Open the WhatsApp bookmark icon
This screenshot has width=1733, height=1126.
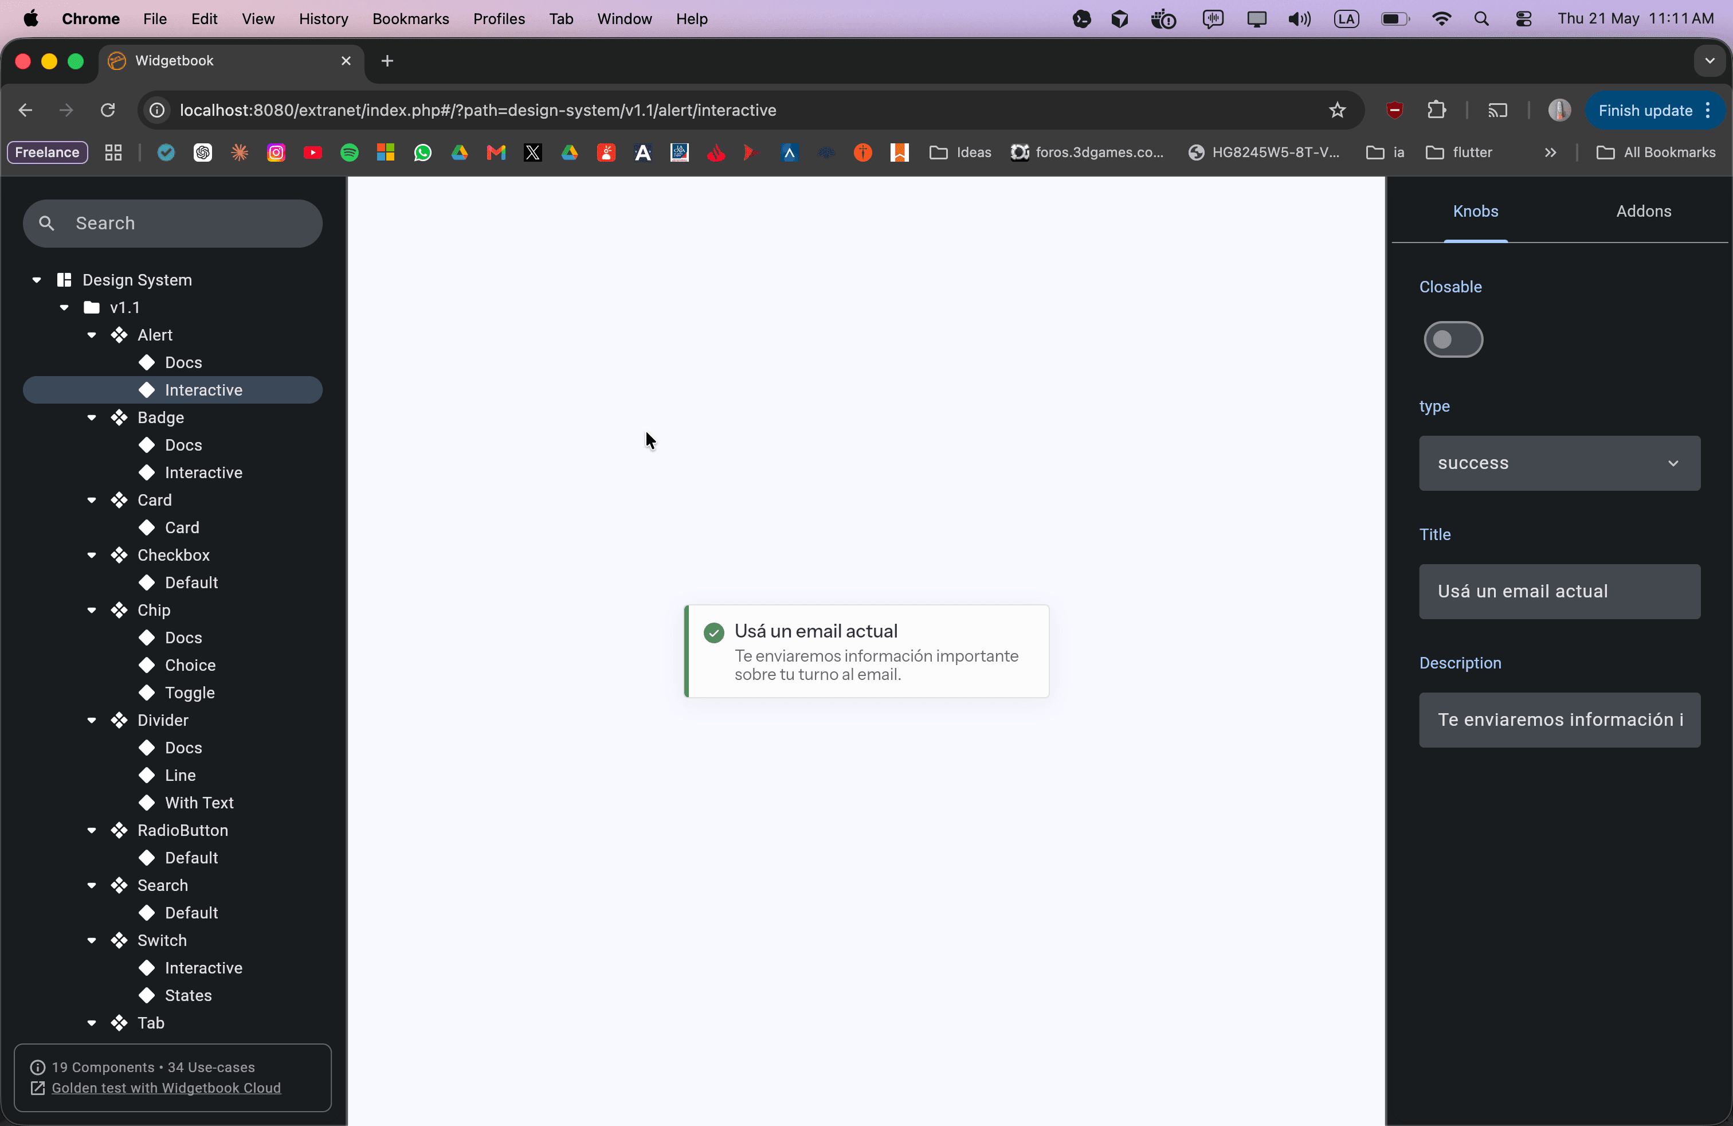pyautogui.click(x=422, y=153)
